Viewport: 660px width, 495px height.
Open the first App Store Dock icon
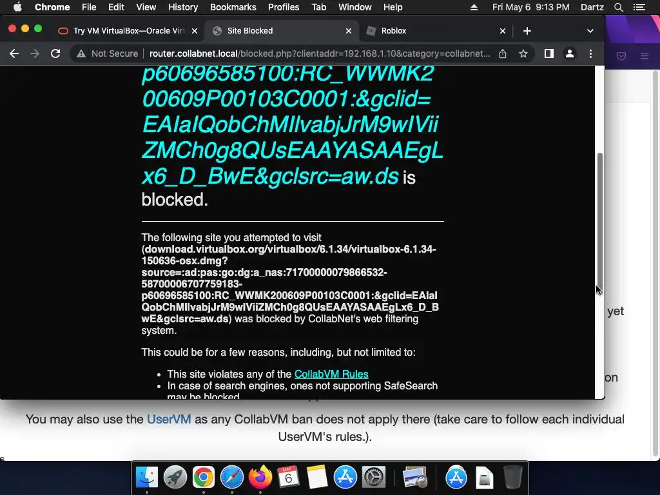pyautogui.click(x=345, y=478)
